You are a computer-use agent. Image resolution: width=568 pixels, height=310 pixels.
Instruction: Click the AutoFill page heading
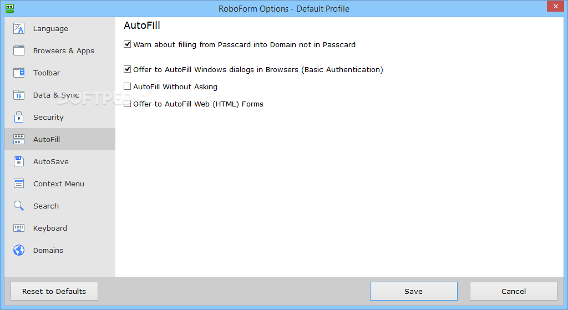(x=142, y=26)
